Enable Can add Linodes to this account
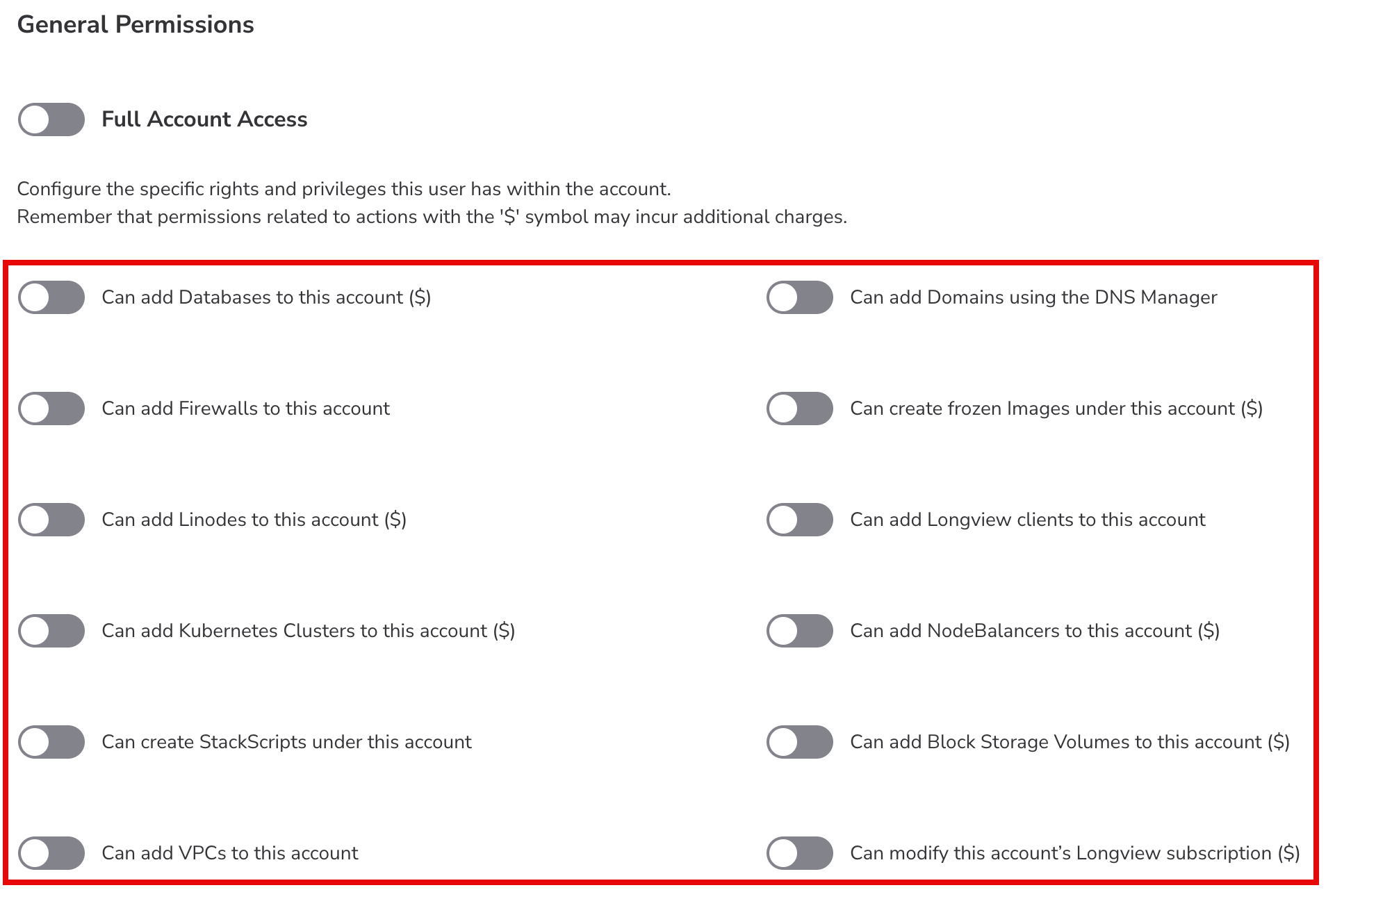Screen dimensions: 1376x899 click(51, 520)
